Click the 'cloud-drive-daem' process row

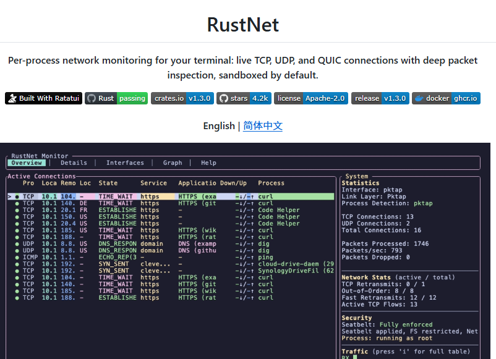point(171,264)
